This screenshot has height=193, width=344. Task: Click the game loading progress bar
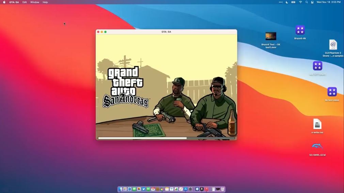point(166,138)
